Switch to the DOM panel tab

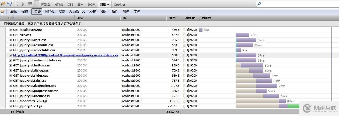(x=92, y=5)
